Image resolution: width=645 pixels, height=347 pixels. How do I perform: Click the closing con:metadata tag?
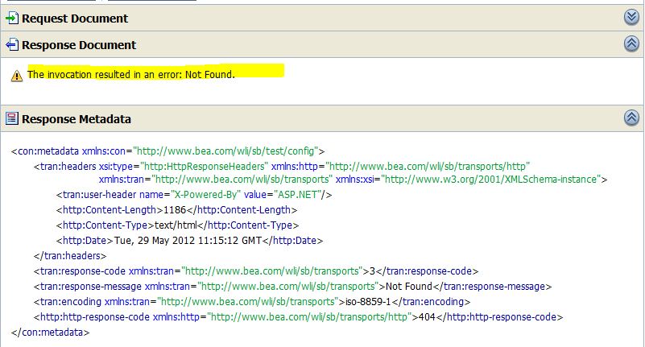(50, 332)
